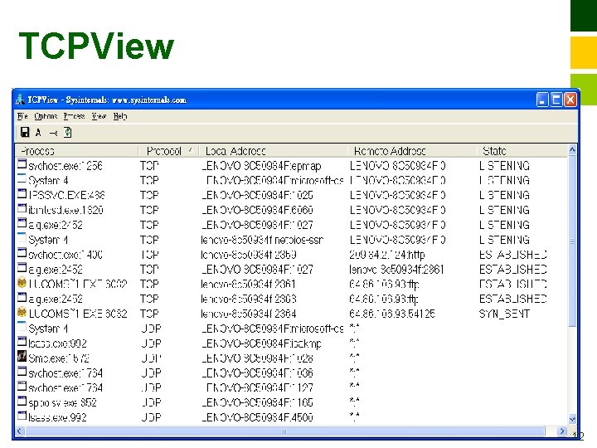Click the horizontal scrollbar left arrow
The image size is (597, 448).
pyautogui.click(x=20, y=431)
